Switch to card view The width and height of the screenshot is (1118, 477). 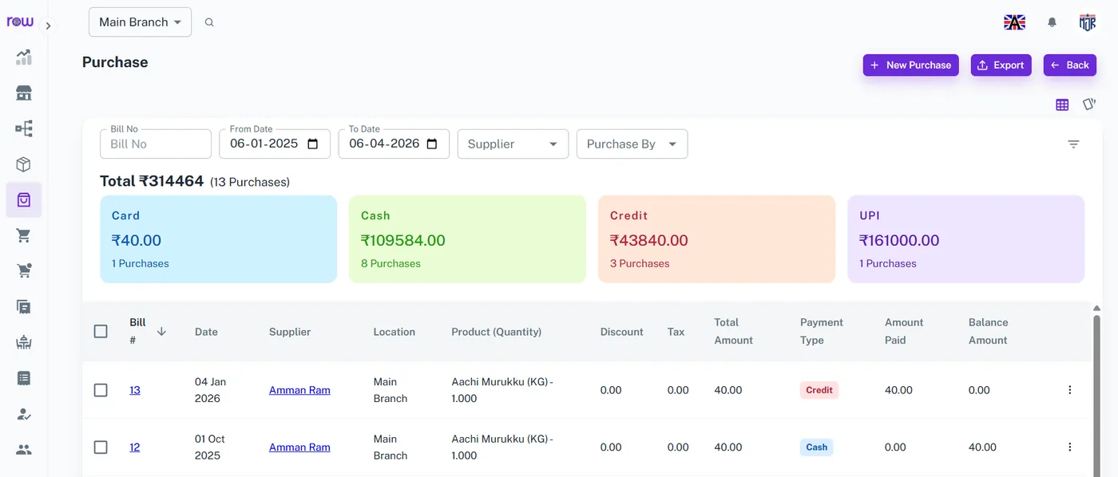1089,104
